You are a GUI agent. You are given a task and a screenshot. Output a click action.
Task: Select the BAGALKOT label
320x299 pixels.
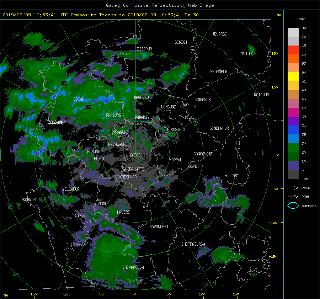[142, 97]
